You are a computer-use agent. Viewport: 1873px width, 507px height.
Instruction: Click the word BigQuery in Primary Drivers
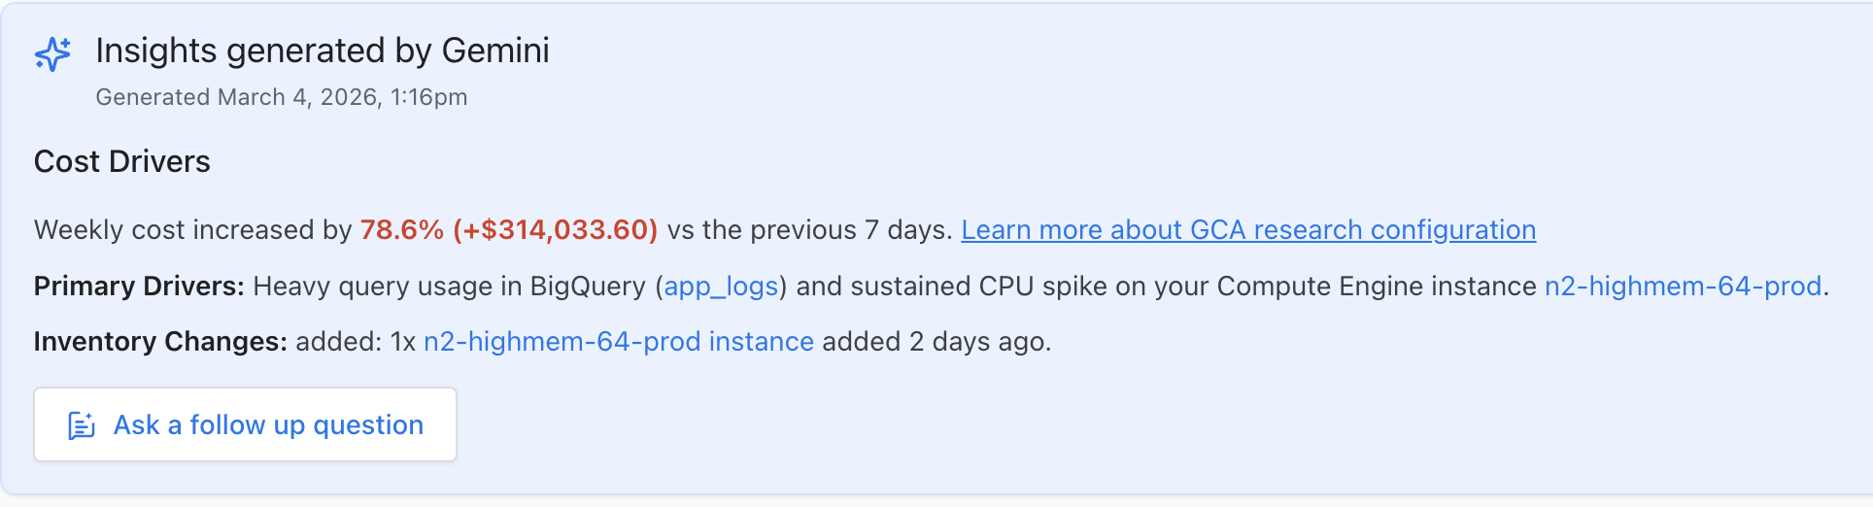point(587,287)
